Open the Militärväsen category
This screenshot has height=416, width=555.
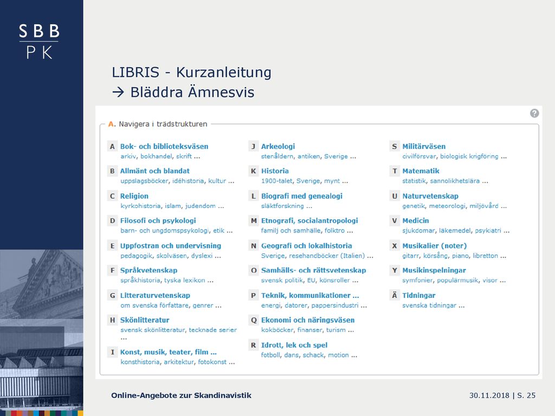[x=424, y=146]
